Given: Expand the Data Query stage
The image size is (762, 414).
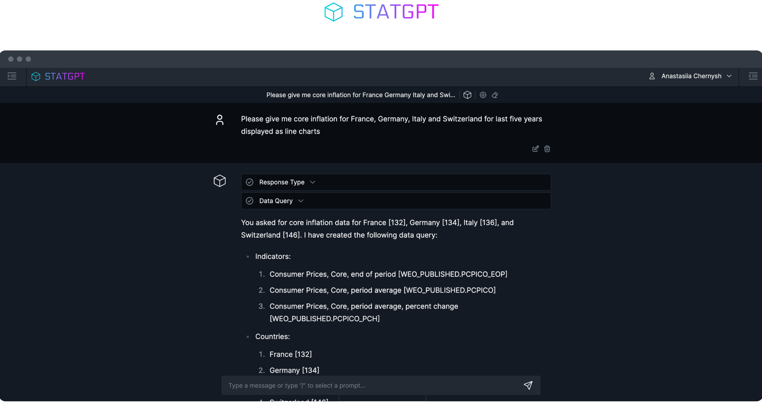Looking at the screenshot, I should [396, 201].
